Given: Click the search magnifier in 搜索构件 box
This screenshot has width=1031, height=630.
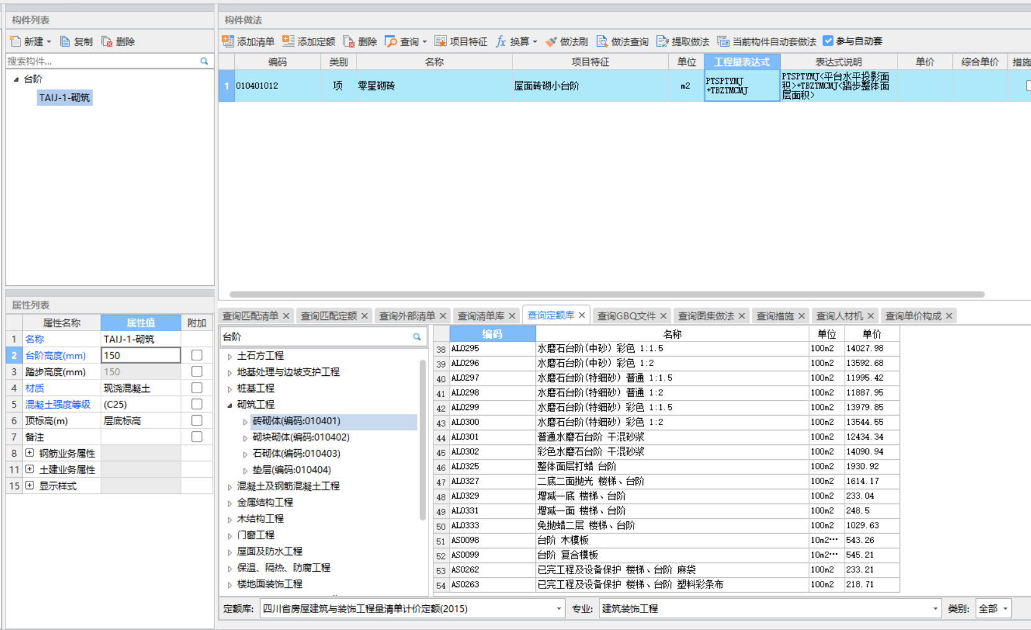Looking at the screenshot, I should pos(204,62).
